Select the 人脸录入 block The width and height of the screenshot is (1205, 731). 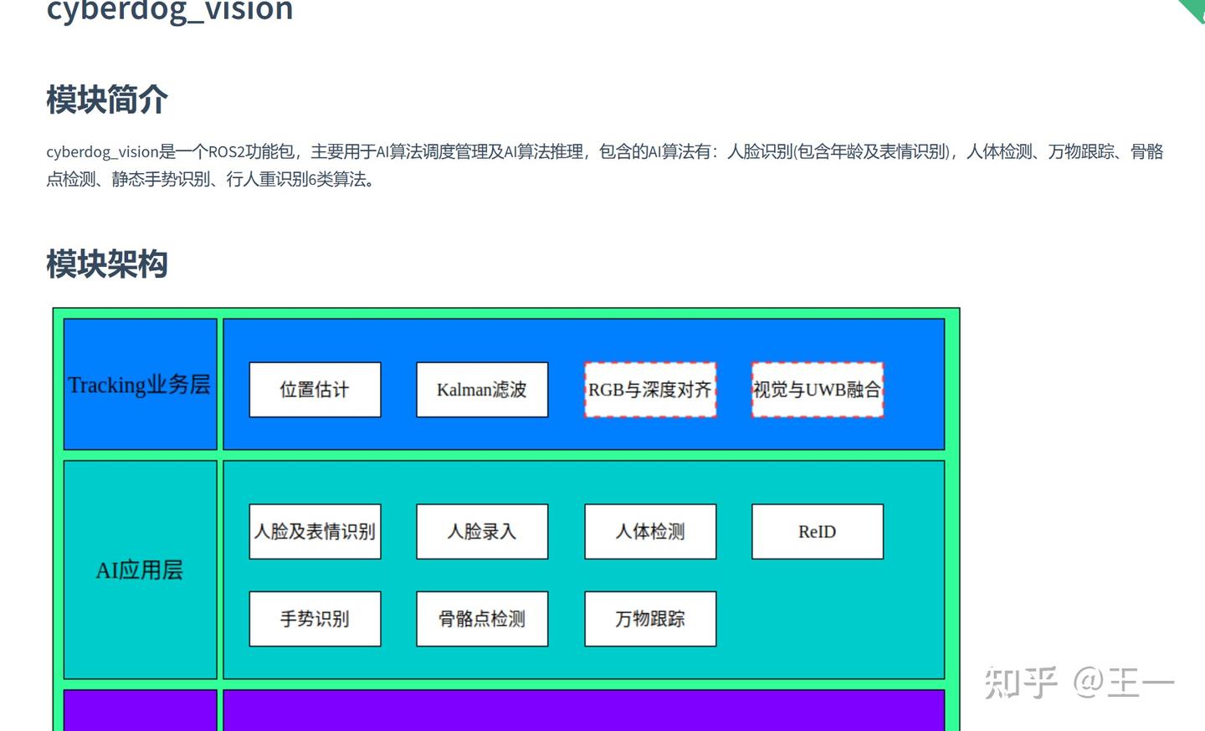point(482,531)
